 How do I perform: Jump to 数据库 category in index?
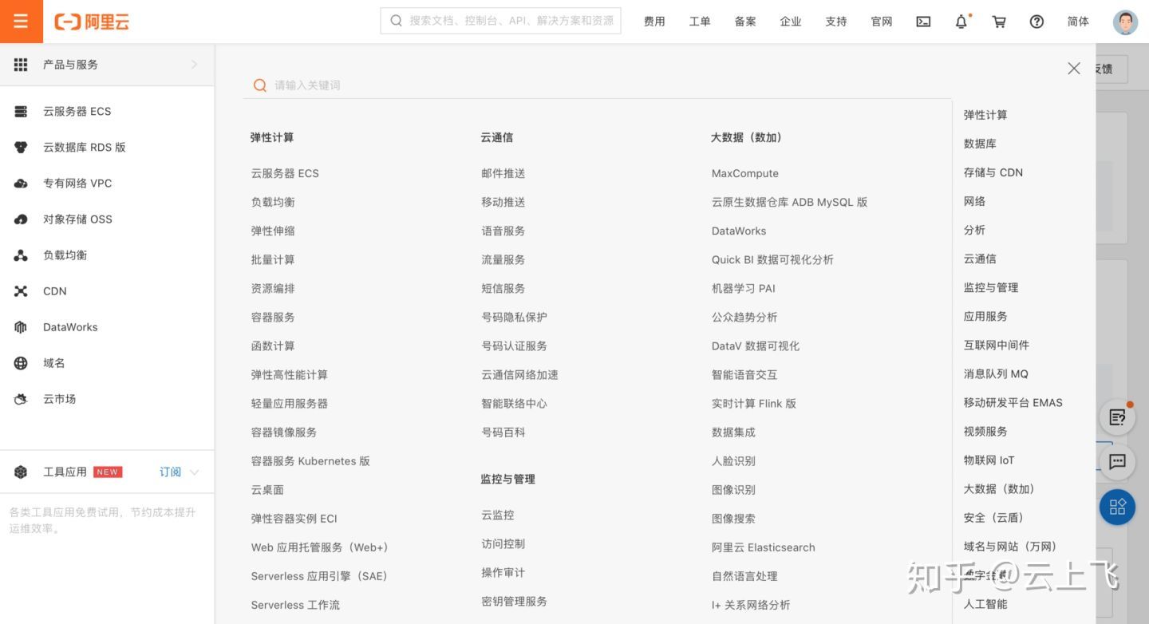tap(980, 144)
